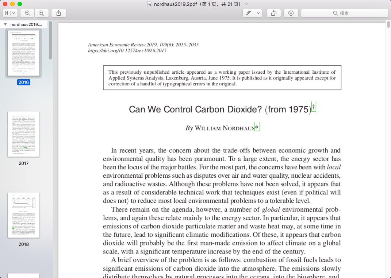The height and width of the screenshot is (278, 391).
Task: Click the document vertical scrollbar
Action: [388, 25]
